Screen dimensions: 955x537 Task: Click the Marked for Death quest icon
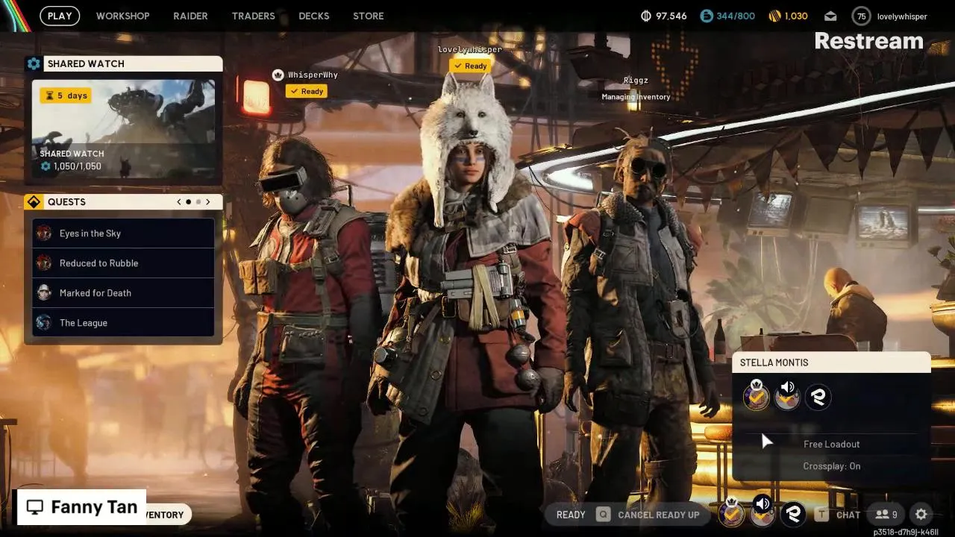(x=44, y=293)
